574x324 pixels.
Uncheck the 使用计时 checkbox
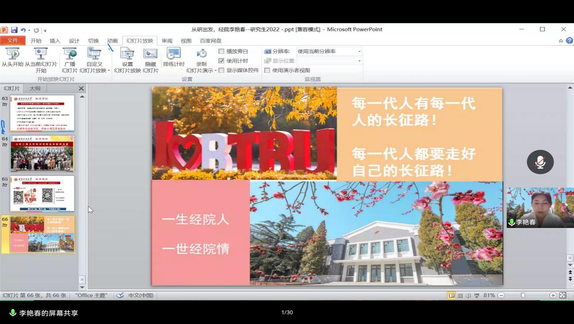222,61
